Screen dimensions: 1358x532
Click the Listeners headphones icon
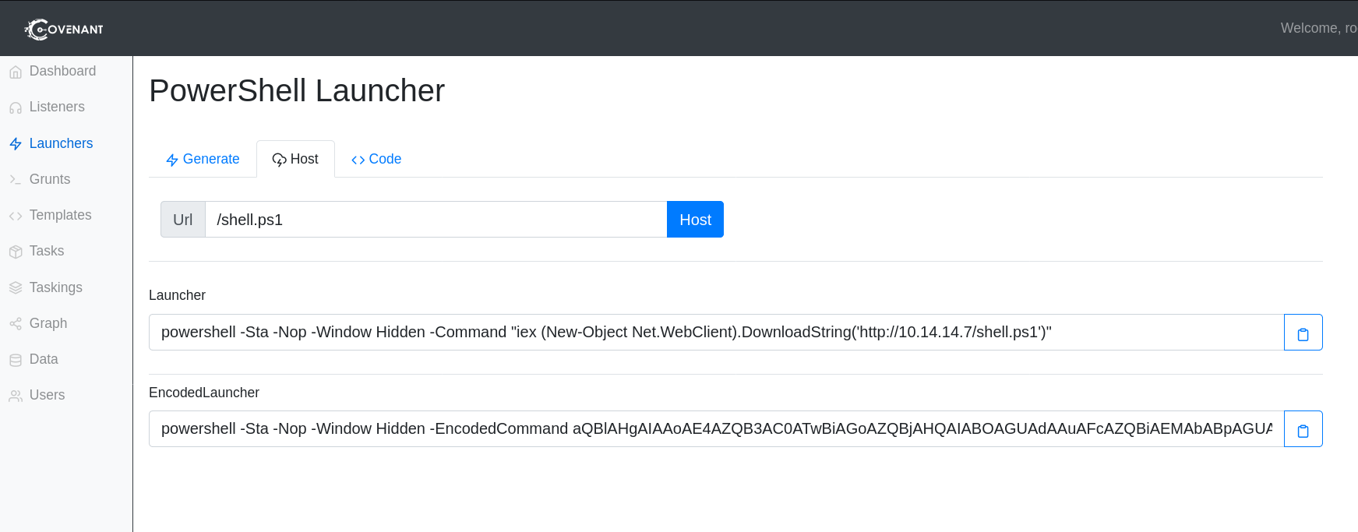tap(16, 108)
